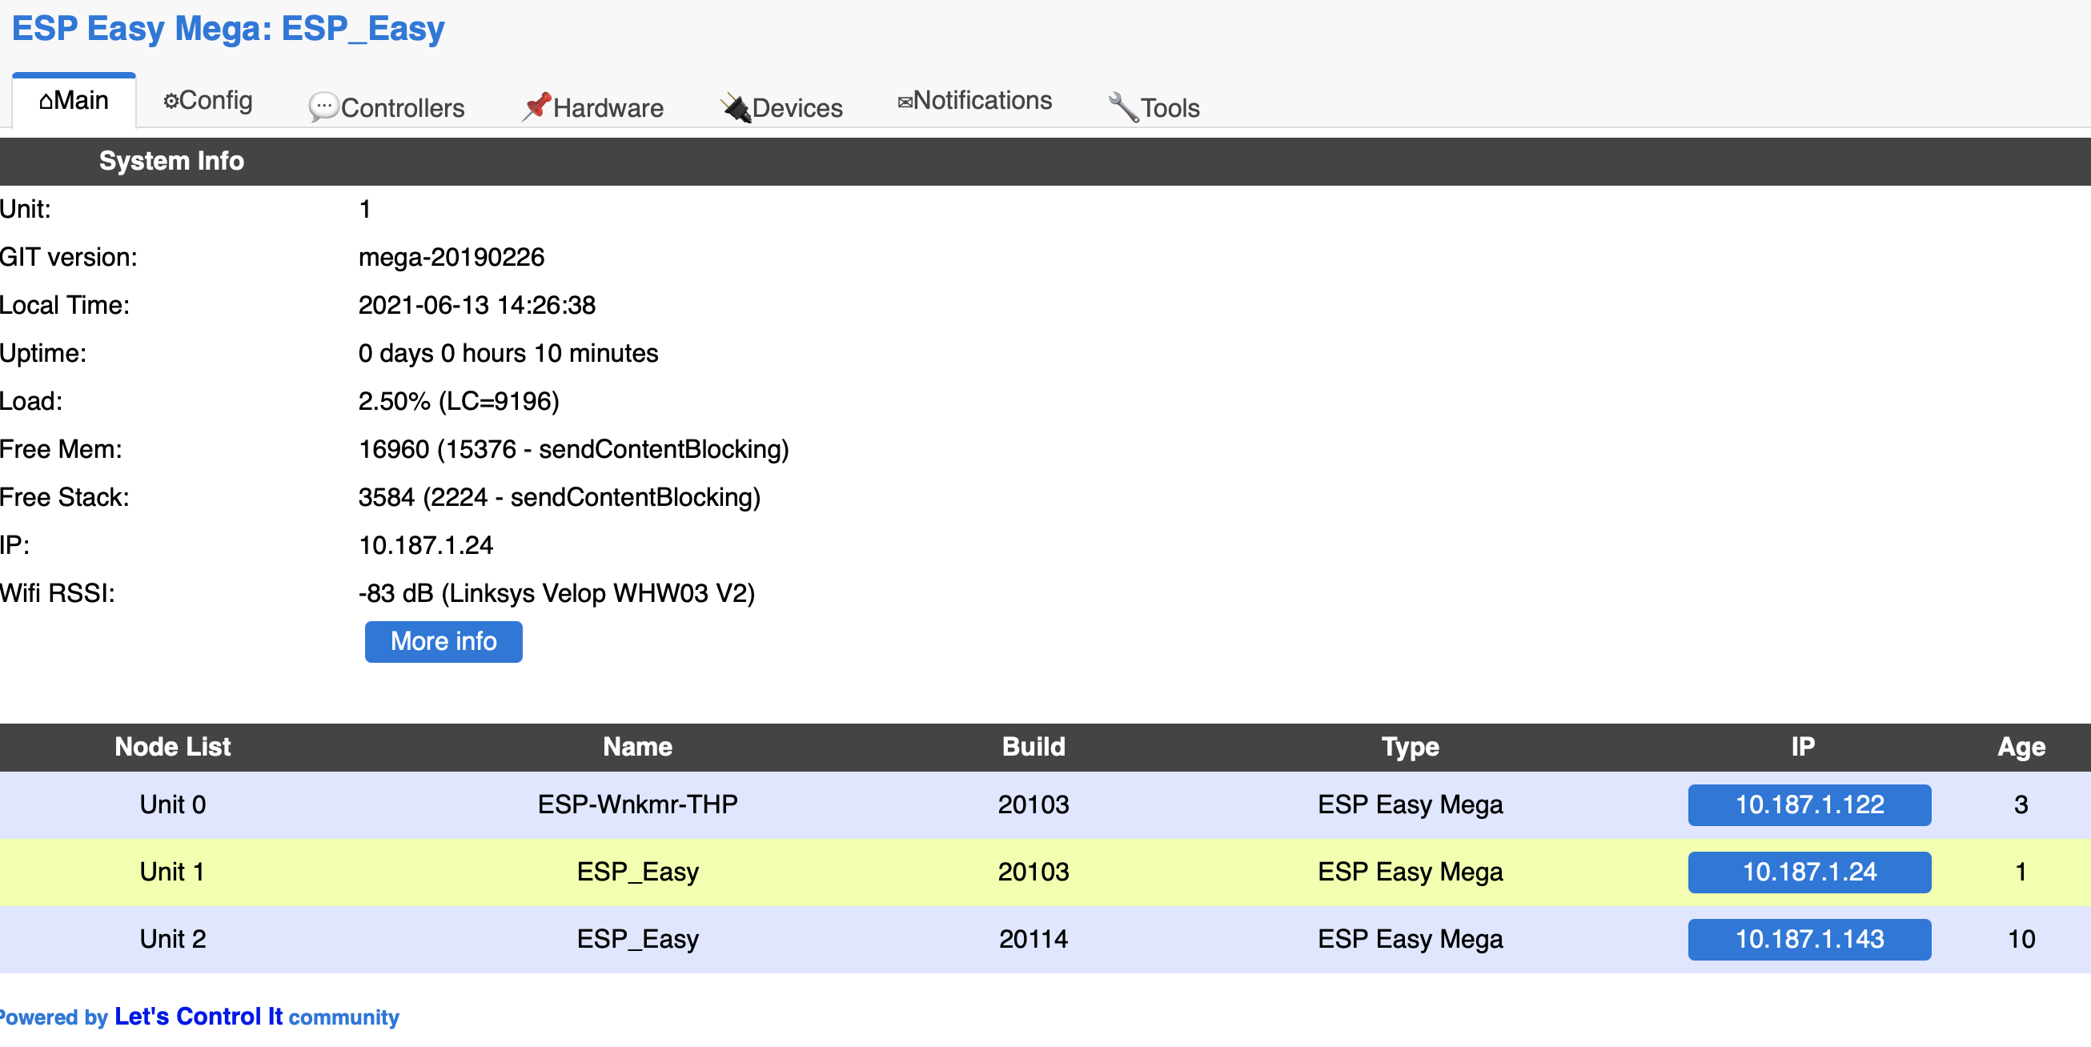Click the Uptime value 0 days 0 hours 10 minutes
Screen dimensions: 2091x1047
click(508, 353)
